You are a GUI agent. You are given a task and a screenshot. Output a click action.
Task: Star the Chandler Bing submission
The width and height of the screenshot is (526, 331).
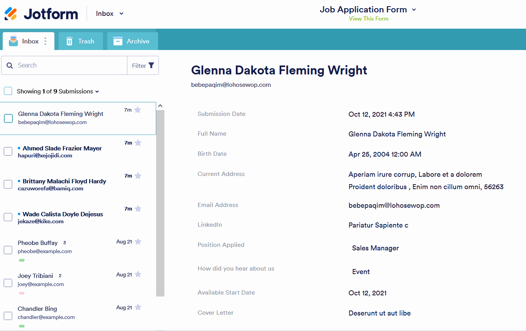coord(138,308)
